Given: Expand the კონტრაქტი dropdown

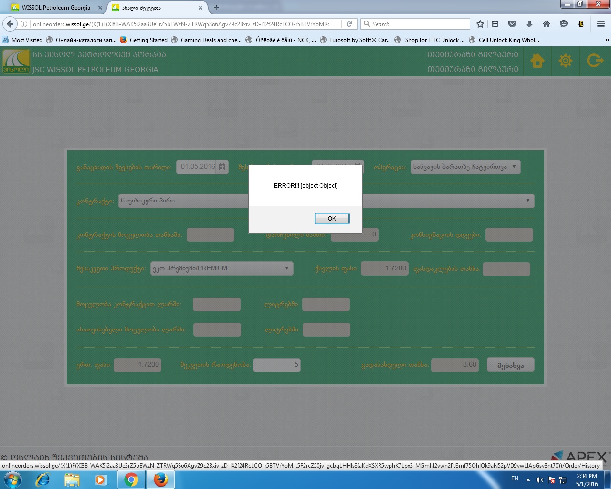Looking at the screenshot, I should pos(326,201).
